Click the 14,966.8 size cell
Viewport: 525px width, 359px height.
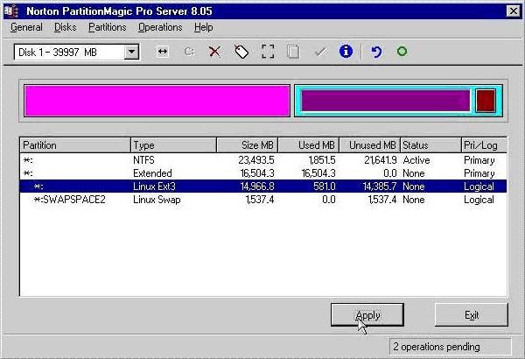click(x=256, y=187)
